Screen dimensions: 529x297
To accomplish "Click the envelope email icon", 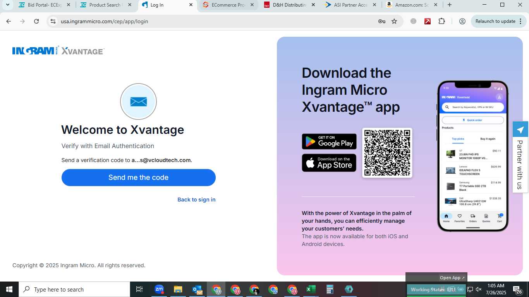I will tap(138, 101).
